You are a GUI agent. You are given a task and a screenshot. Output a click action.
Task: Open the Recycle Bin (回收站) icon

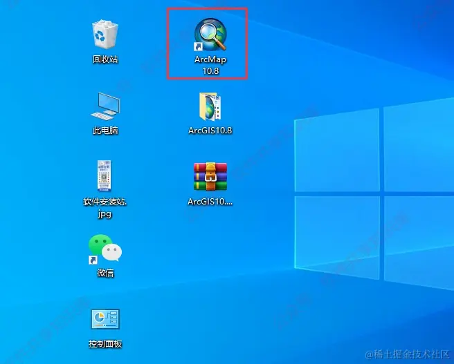click(x=105, y=34)
